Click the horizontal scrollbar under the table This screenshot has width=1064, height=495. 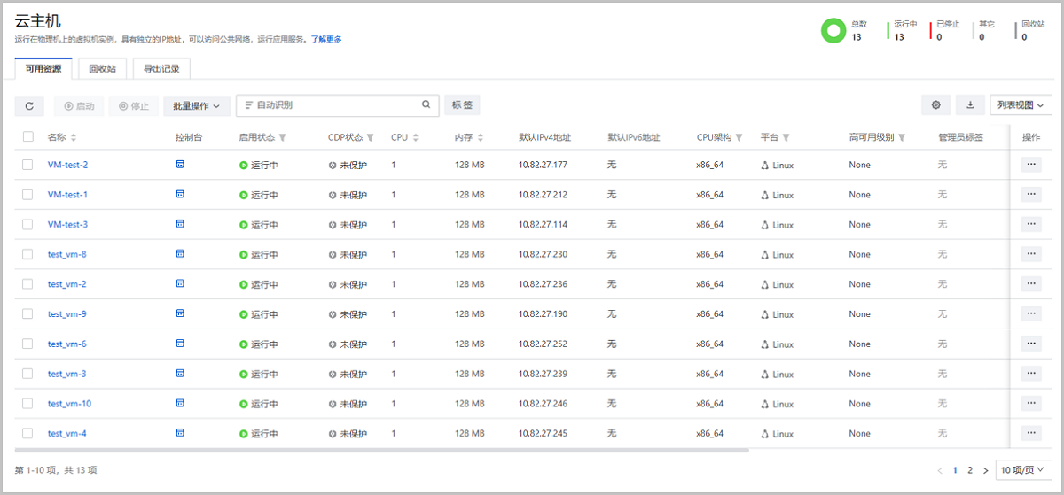point(381,451)
